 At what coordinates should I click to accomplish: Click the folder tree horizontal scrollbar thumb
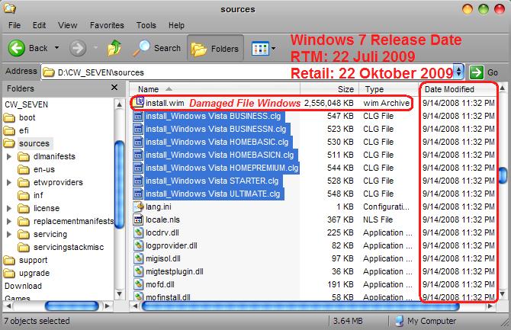click(72, 306)
